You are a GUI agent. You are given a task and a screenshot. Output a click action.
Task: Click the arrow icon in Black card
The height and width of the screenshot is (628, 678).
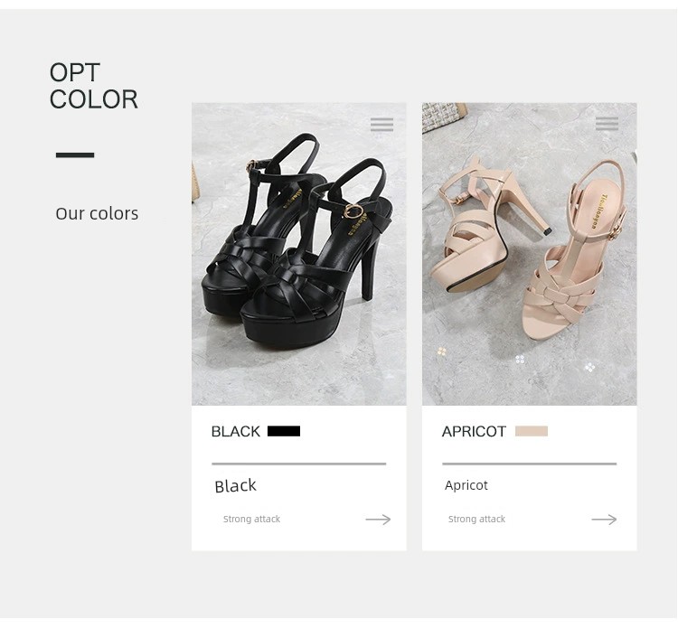click(x=378, y=520)
